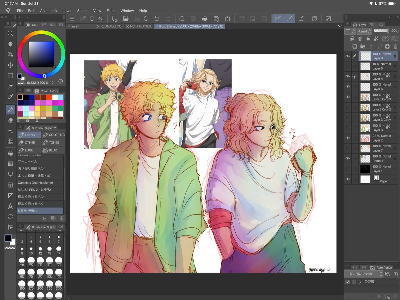Create a new raster layer
The image size is (400, 300).
coord(355,46)
